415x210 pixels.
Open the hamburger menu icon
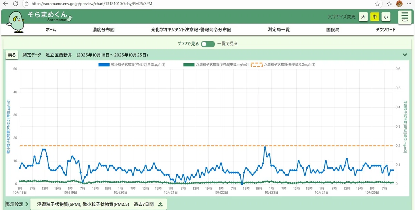[x=404, y=17]
